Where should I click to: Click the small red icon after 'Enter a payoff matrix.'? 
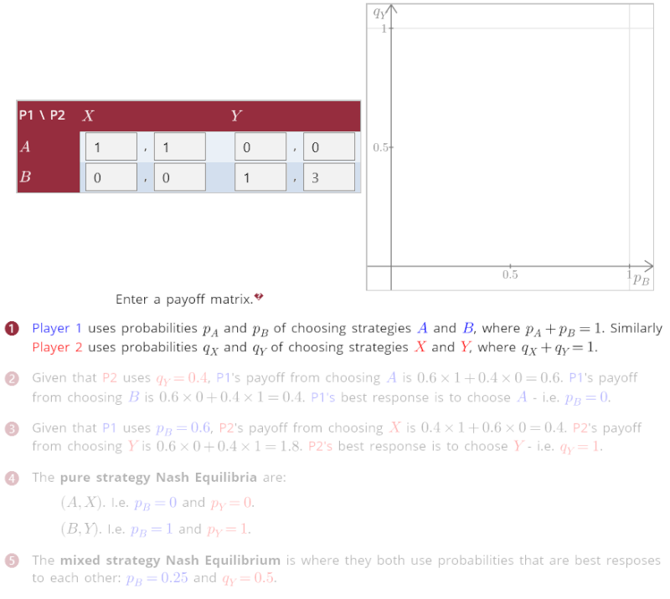click(259, 297)
